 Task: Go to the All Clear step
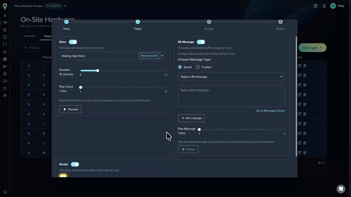[209, 22]
